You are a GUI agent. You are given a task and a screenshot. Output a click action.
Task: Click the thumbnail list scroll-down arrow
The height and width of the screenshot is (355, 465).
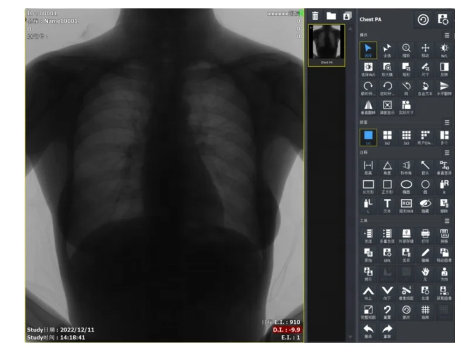351,337
